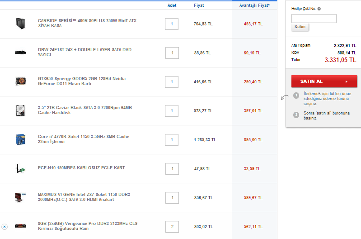361x239 pixels.
Task: Select the 47,98 TL price
Action: point(202,169)
